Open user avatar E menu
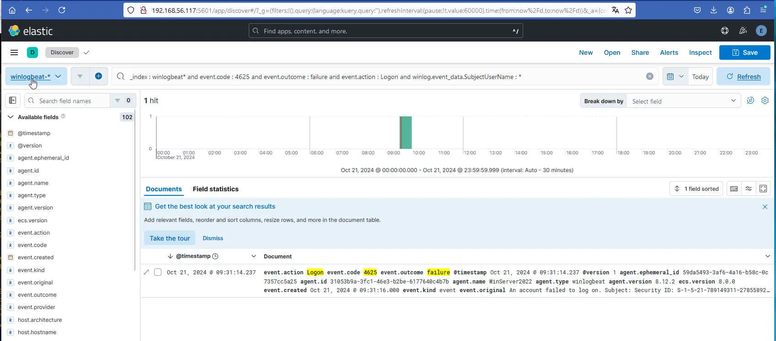This screenshot has height=341, width=776. point(761,31)
